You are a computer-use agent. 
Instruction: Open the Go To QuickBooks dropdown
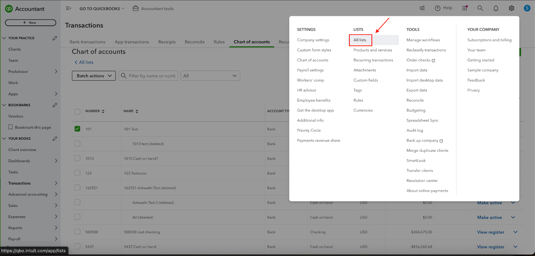[x=102, y=9]
